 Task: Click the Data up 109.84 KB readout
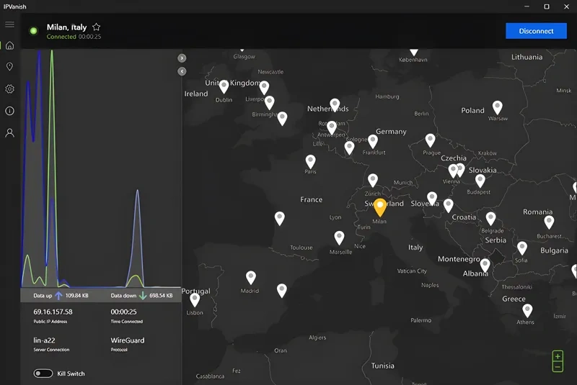61,296
